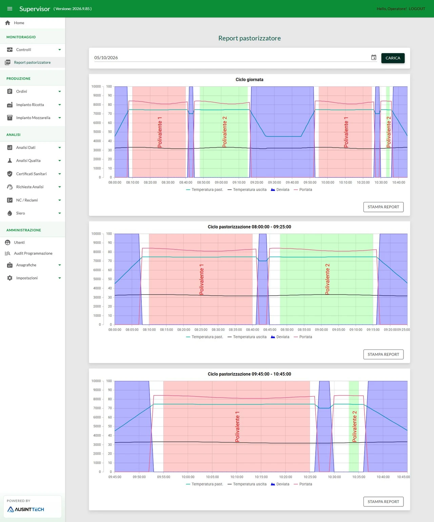Expand the Controlli dropdown arrow

60,50
